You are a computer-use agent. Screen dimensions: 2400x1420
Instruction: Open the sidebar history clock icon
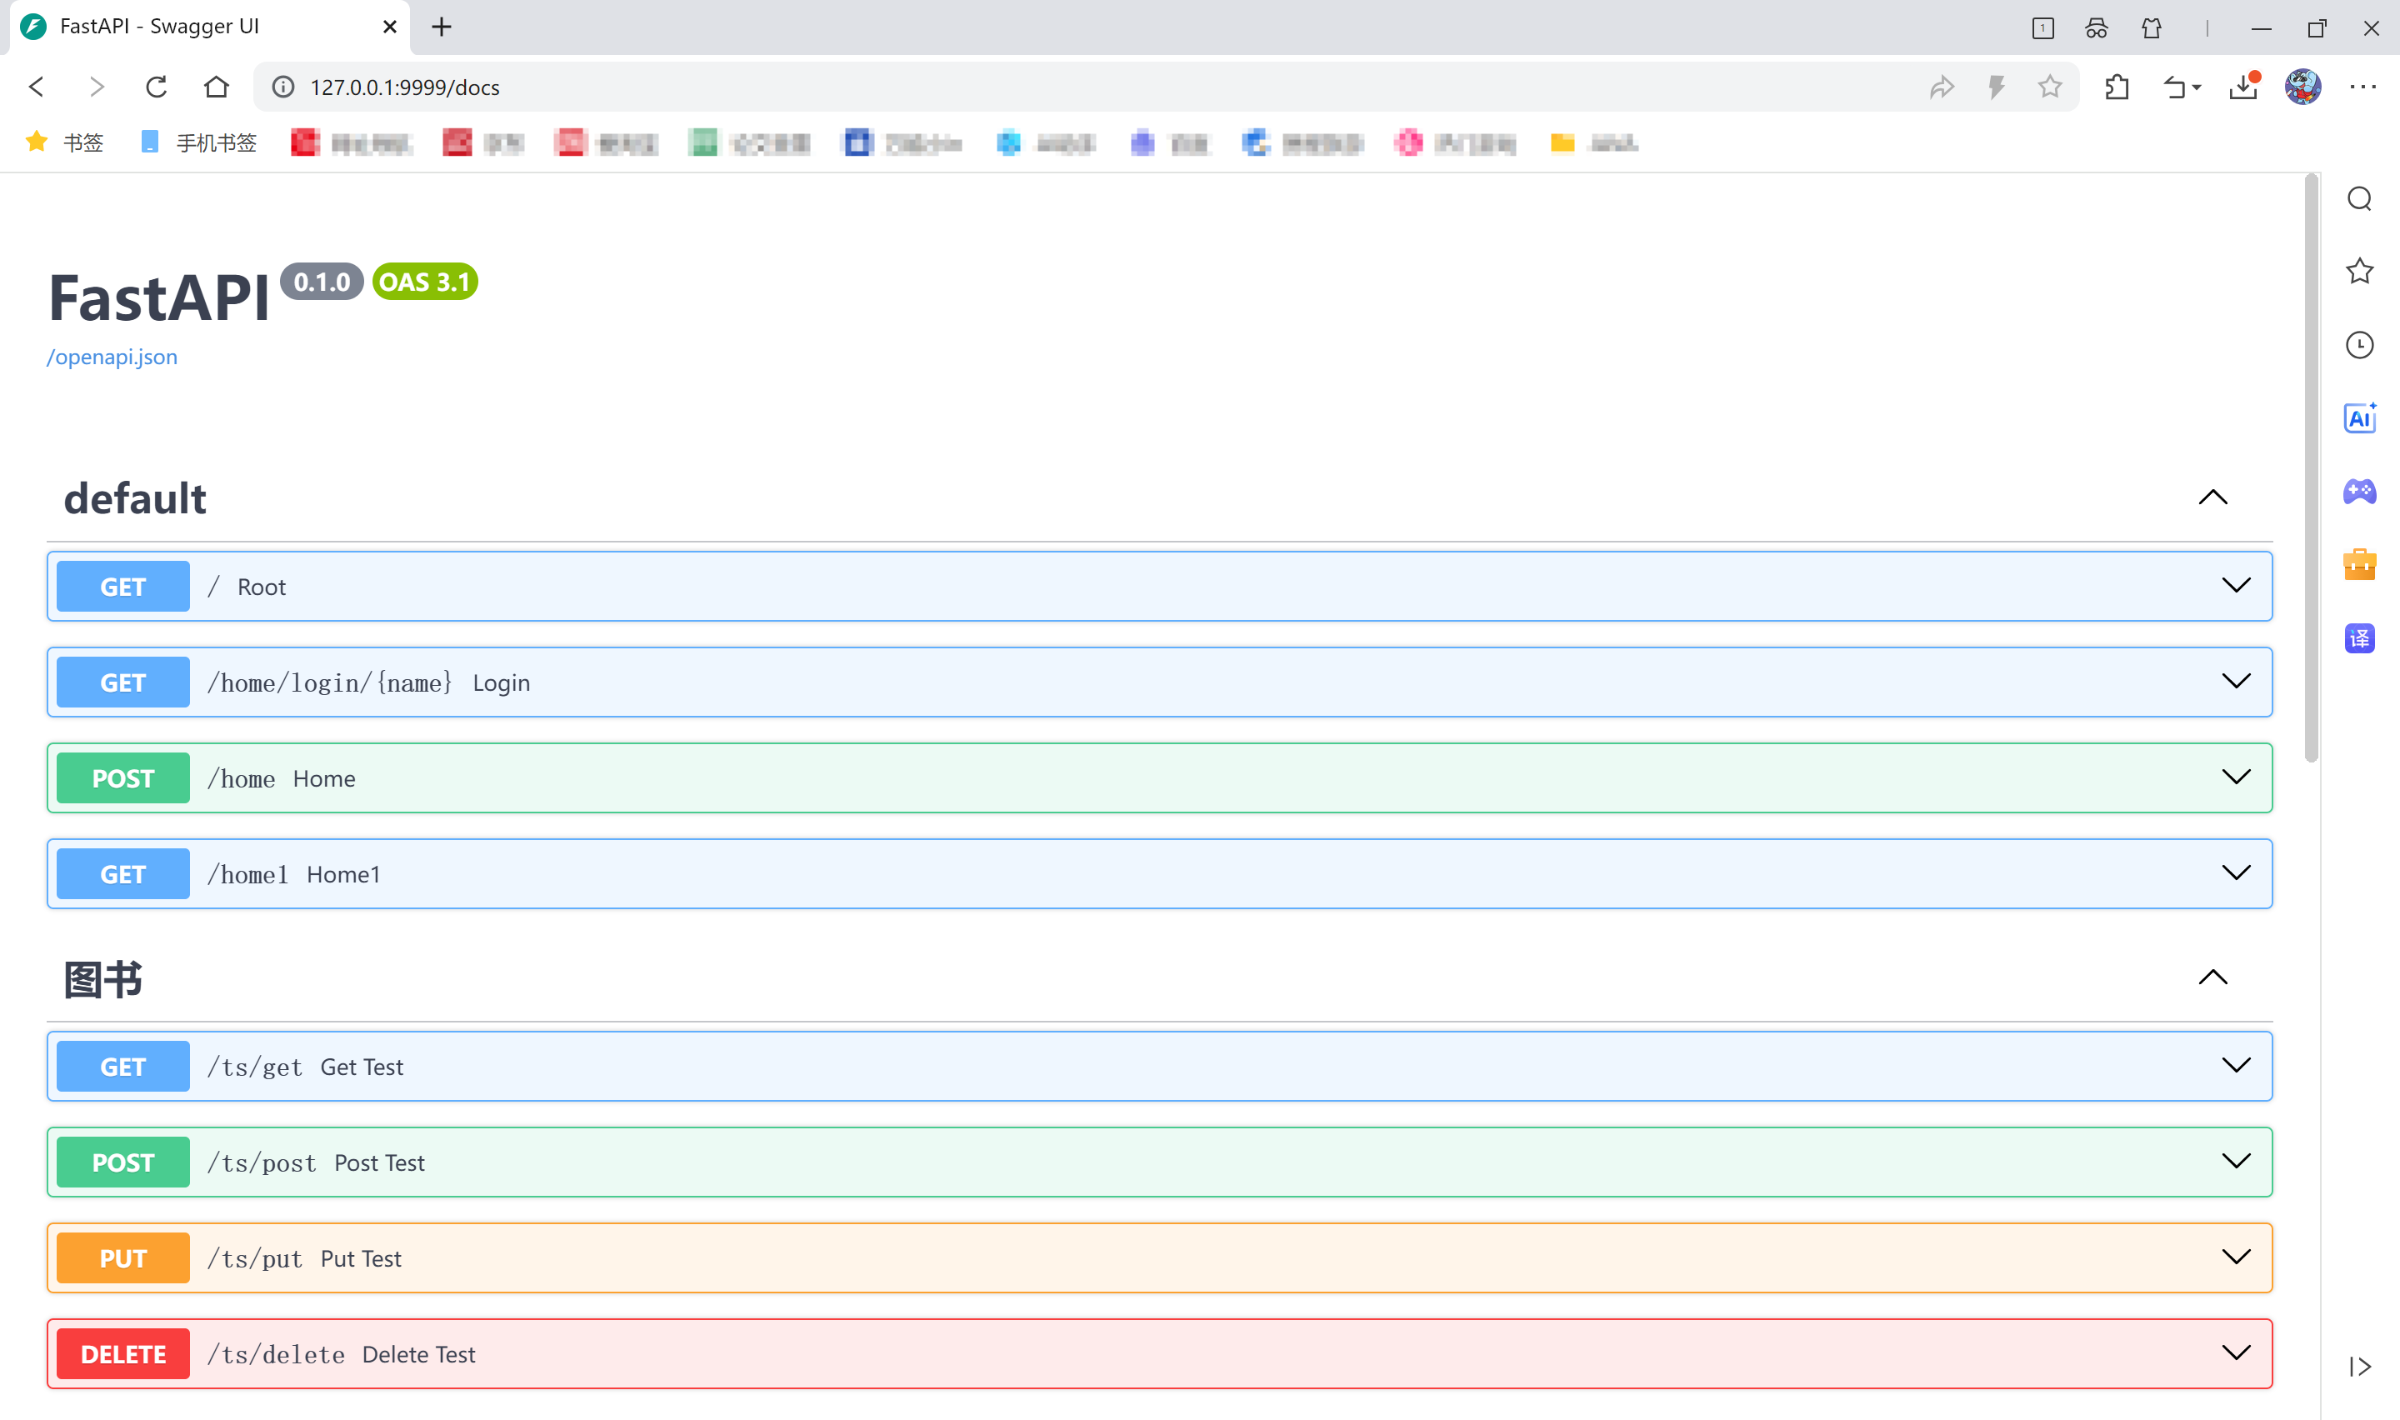point(2359,344)
